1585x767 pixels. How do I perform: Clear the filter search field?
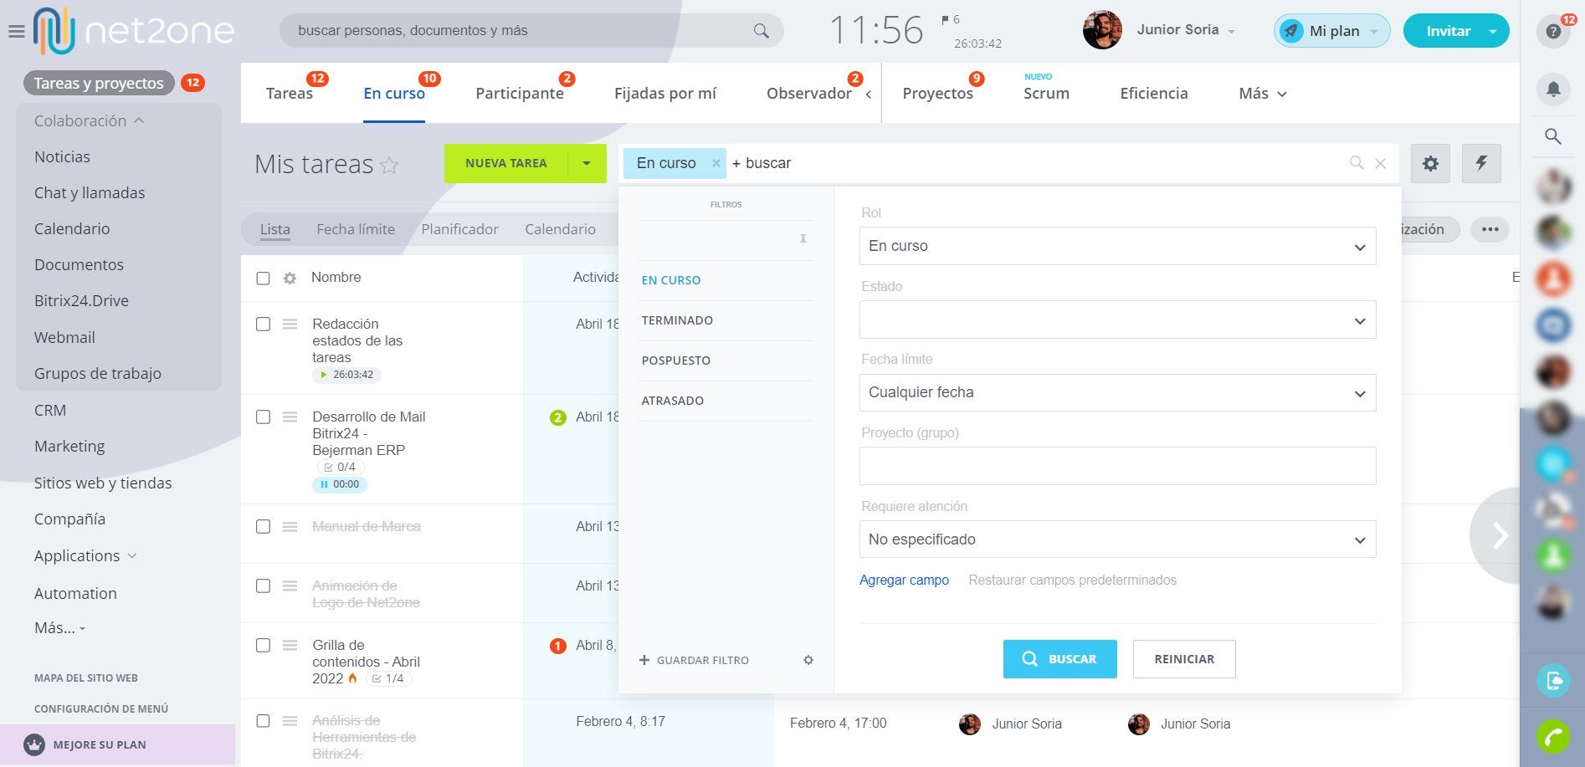(1381, 163)
